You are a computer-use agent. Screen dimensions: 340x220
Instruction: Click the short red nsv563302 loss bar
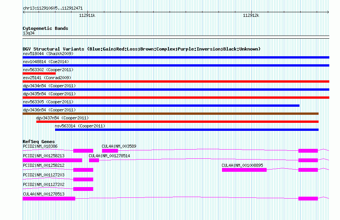click(39, 73)
